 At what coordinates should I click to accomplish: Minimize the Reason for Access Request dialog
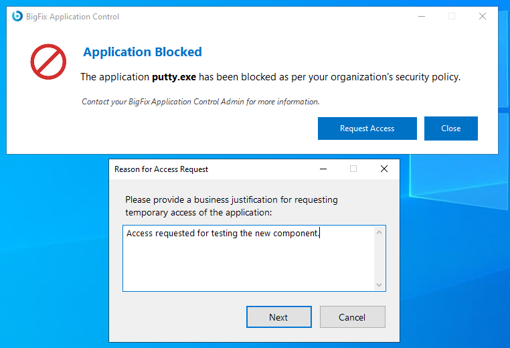pyautogui.click(x=323, y=169)
